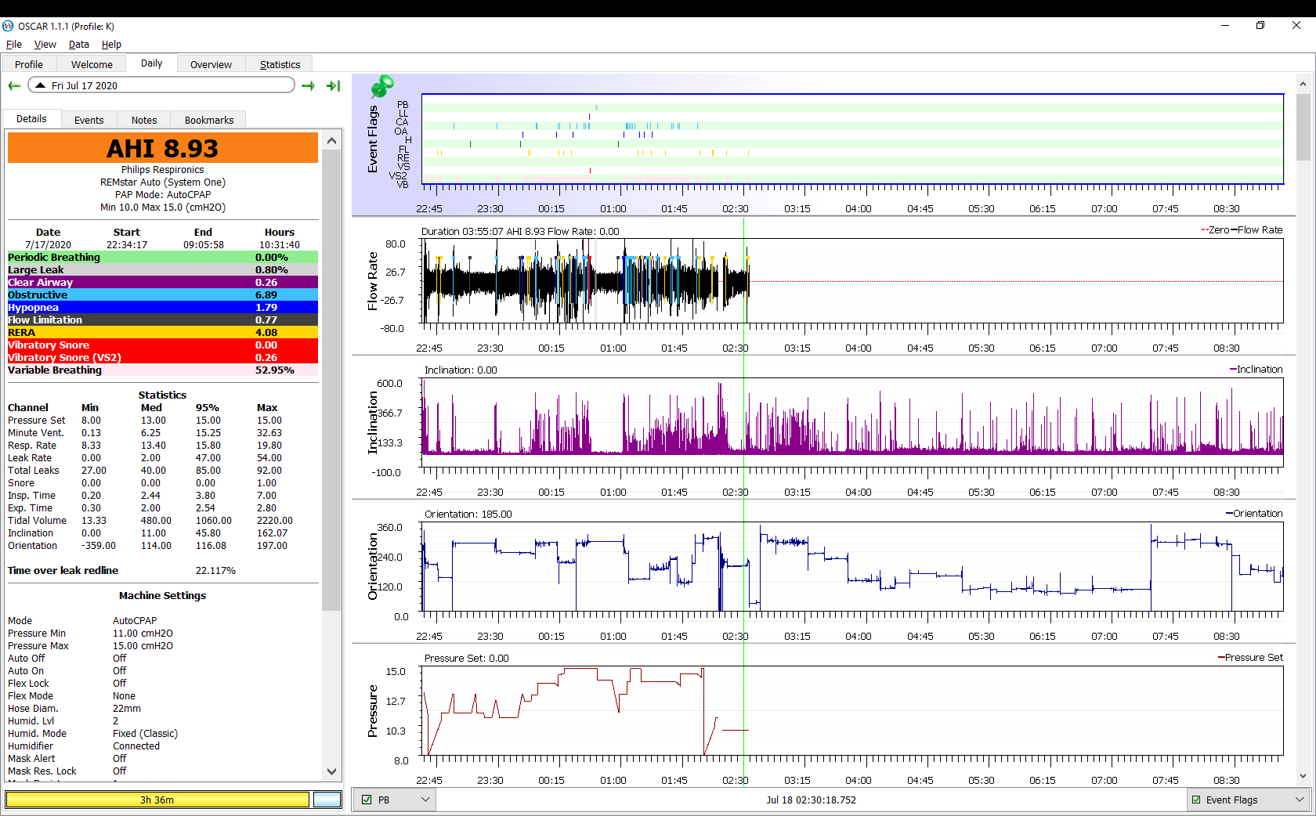Select the Details sub-tab
The height and width of the screenshot is (816, 1316).
31,119
